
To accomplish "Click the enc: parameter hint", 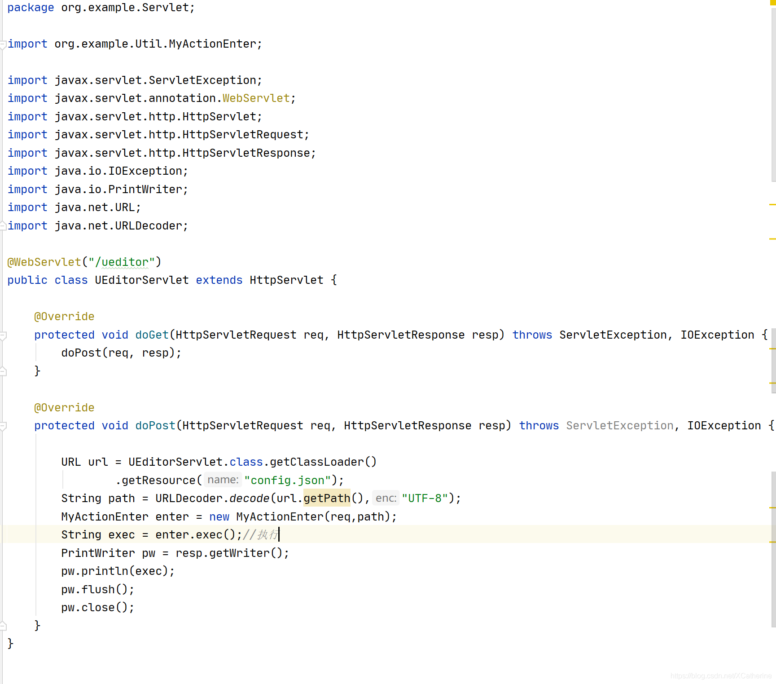I will pos(386,499).
